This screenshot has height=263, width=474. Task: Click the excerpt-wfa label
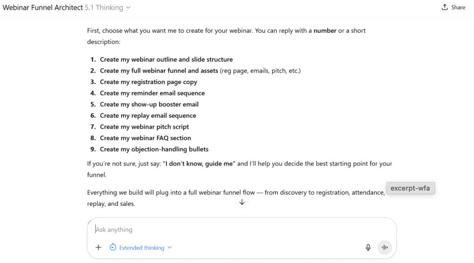[x=410, y=188]
